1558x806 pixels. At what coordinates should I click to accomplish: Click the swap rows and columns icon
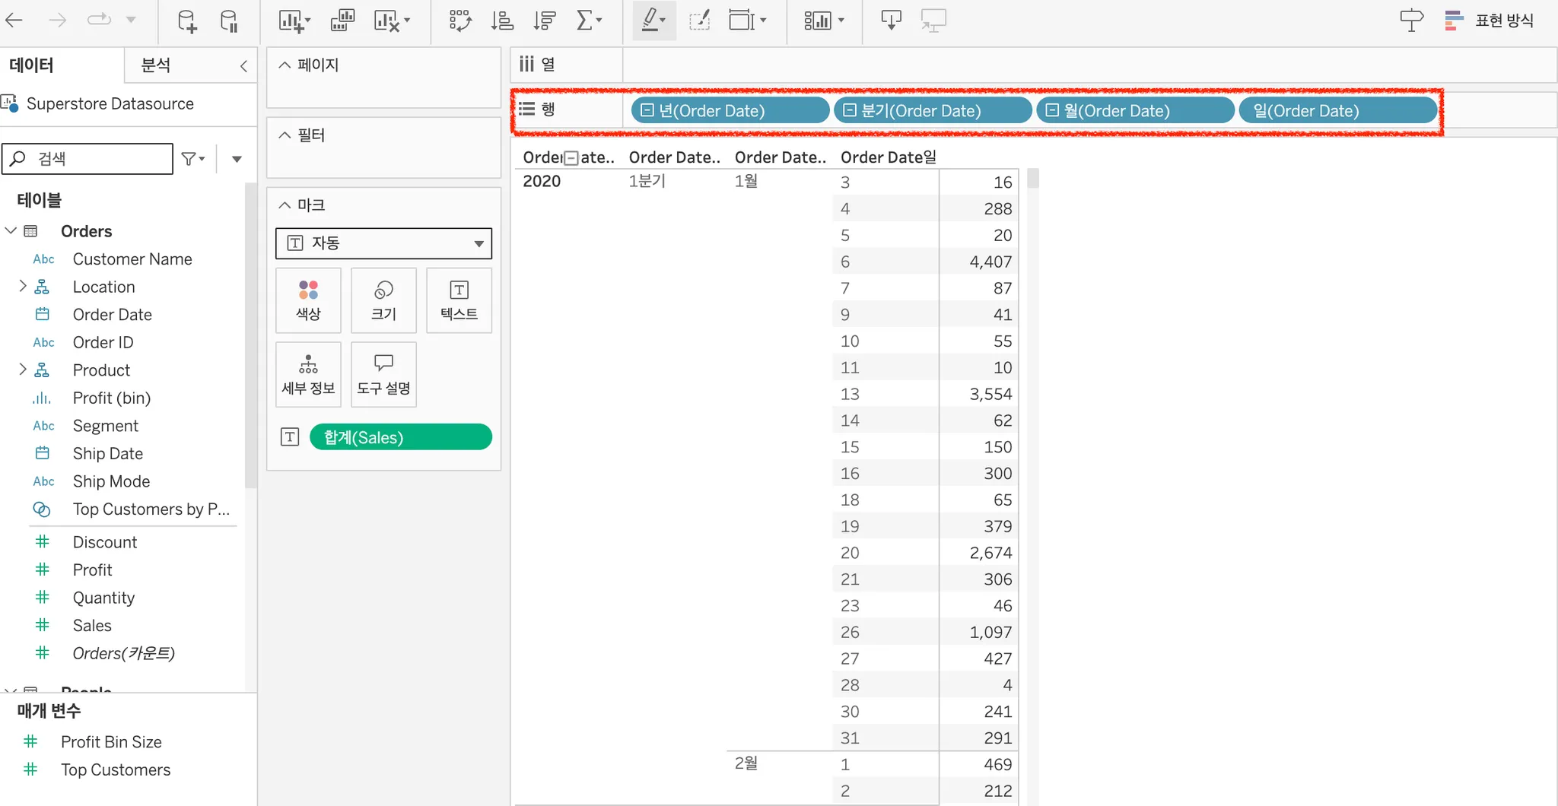460,21
